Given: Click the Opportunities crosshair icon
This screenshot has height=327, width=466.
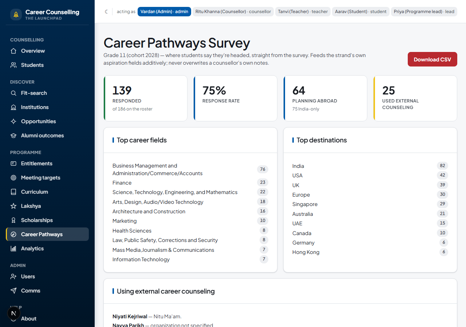Looking at the screenshot, I should click(x=13, y=121).
